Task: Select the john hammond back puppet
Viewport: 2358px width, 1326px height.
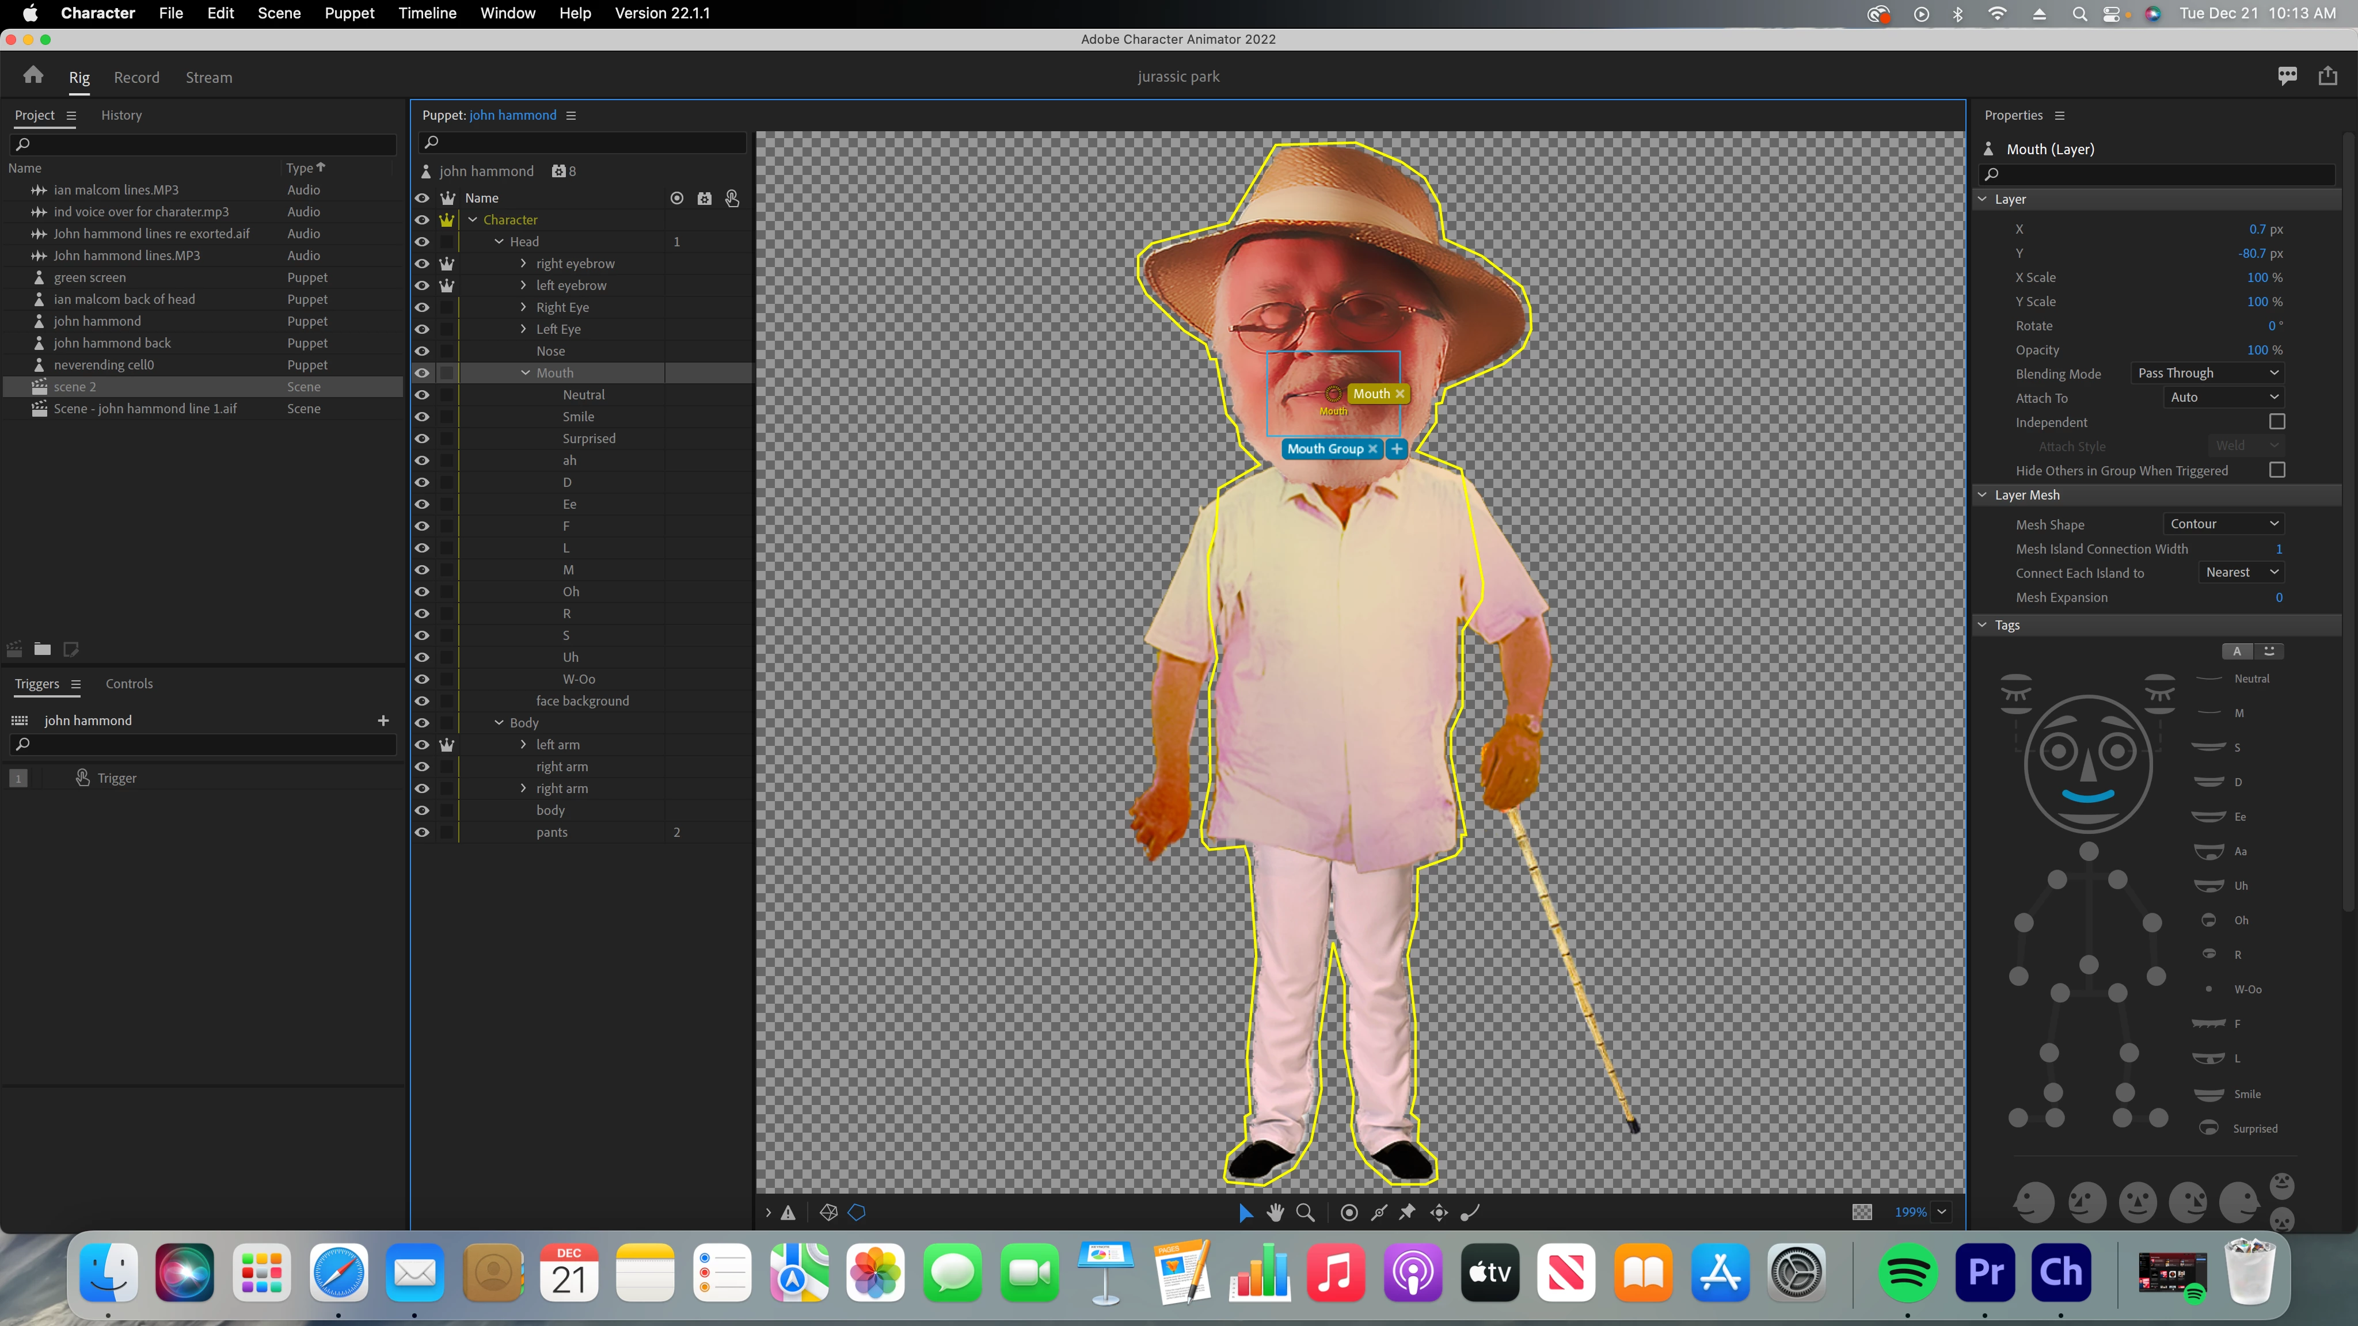Action: tap(112, 343)
